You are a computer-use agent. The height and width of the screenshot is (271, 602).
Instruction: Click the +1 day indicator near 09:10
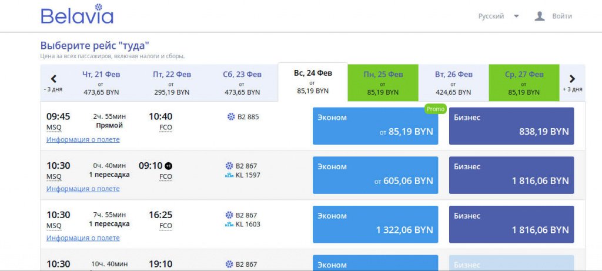(x=168, y=166)
